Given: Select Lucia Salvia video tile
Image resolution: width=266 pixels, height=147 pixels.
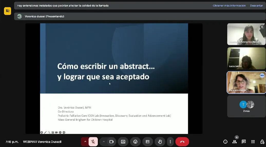Looking at the screenshot, I should pos(246,58).
